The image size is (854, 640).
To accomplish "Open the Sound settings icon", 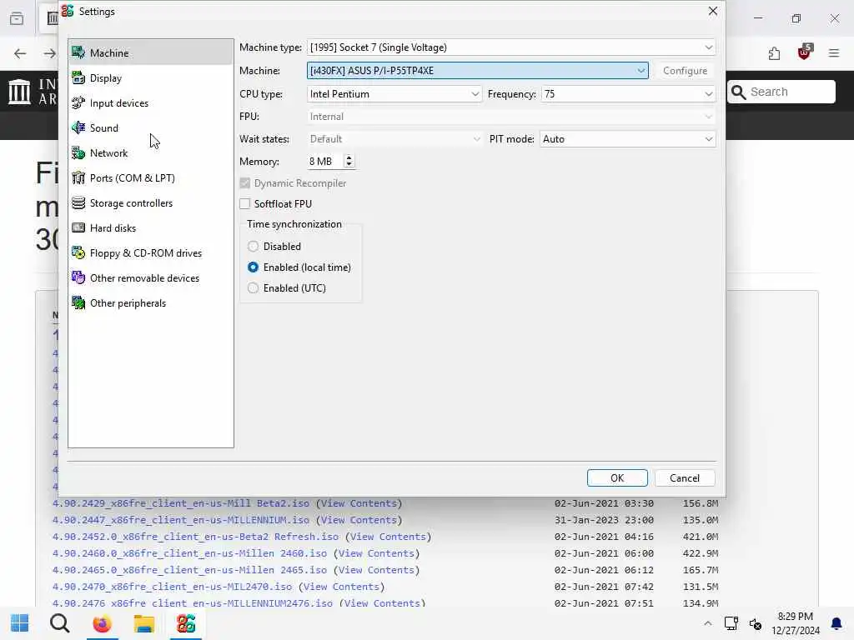I will pyautogui.click(x=78, y=127).
